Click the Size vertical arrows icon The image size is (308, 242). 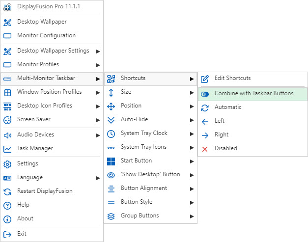(111, 93)
